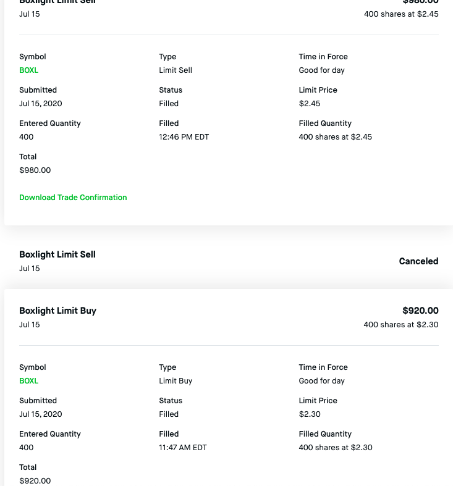Click the Jul 15 date under canceled Limit Sell

coord(30,269)
